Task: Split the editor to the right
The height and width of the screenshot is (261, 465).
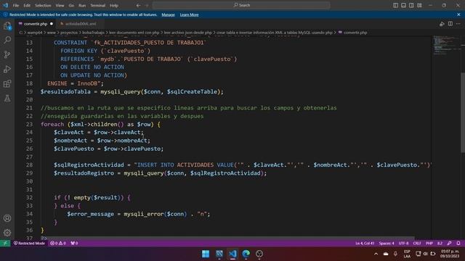Action: tap(450, 24)
